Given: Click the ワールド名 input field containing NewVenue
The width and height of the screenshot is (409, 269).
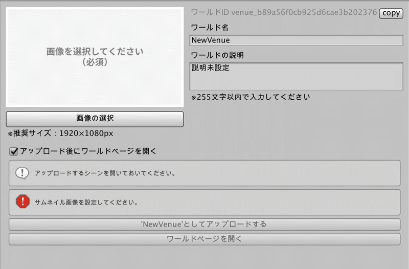Looking at the screenshot, I should (296, 40).
